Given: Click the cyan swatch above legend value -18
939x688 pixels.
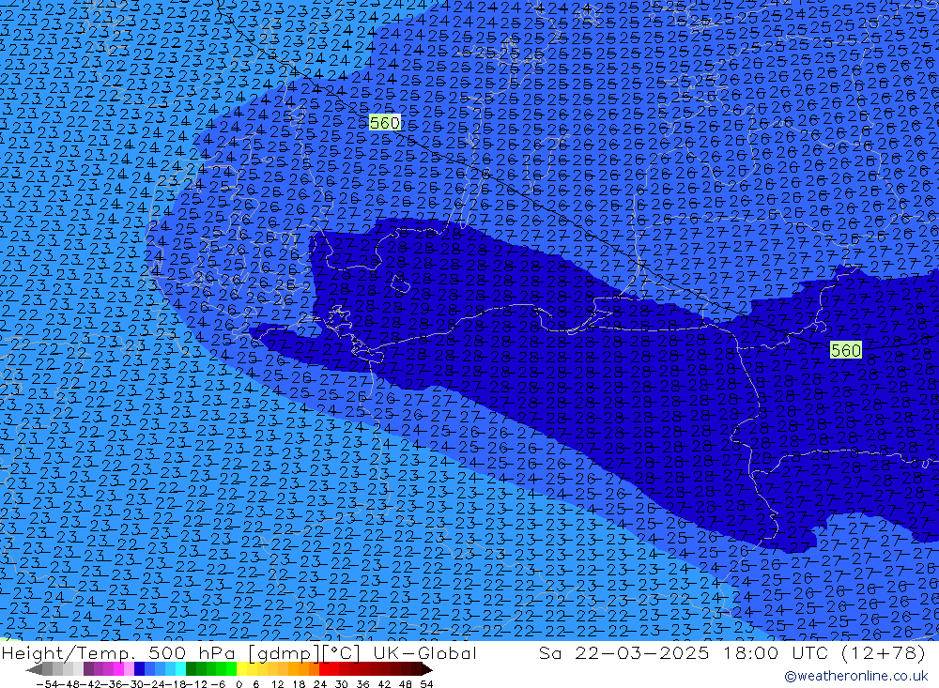Looking at the screenshot, I should click(180, 669).
